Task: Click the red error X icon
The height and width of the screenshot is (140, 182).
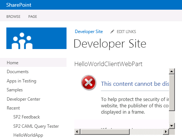Action: pyautogui.click(x=89, y=82)
